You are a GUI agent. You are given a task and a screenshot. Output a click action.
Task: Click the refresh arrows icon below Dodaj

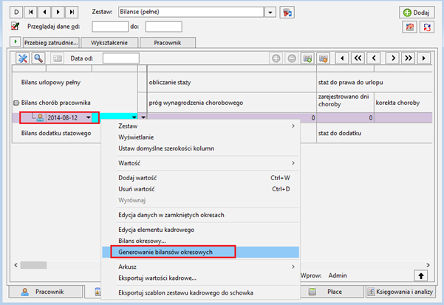point(427,27)
